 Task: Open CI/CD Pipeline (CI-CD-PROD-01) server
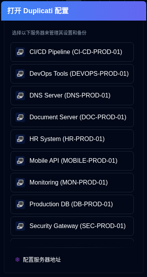pyautogui.click(x=72, y=52)
